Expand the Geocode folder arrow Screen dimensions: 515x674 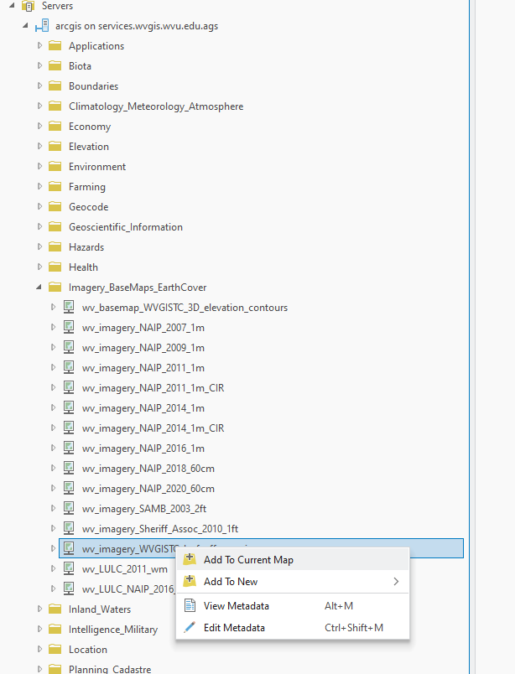pyautogui.click(x=39, y=206)
